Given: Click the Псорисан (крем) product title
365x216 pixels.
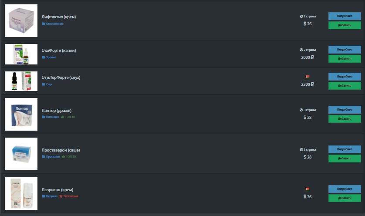Looking at the screenshot, I should (x=57, y=190).
